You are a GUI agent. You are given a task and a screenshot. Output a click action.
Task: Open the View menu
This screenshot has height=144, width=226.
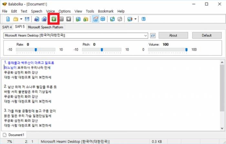pyautogui.click(x=78, y=11)
